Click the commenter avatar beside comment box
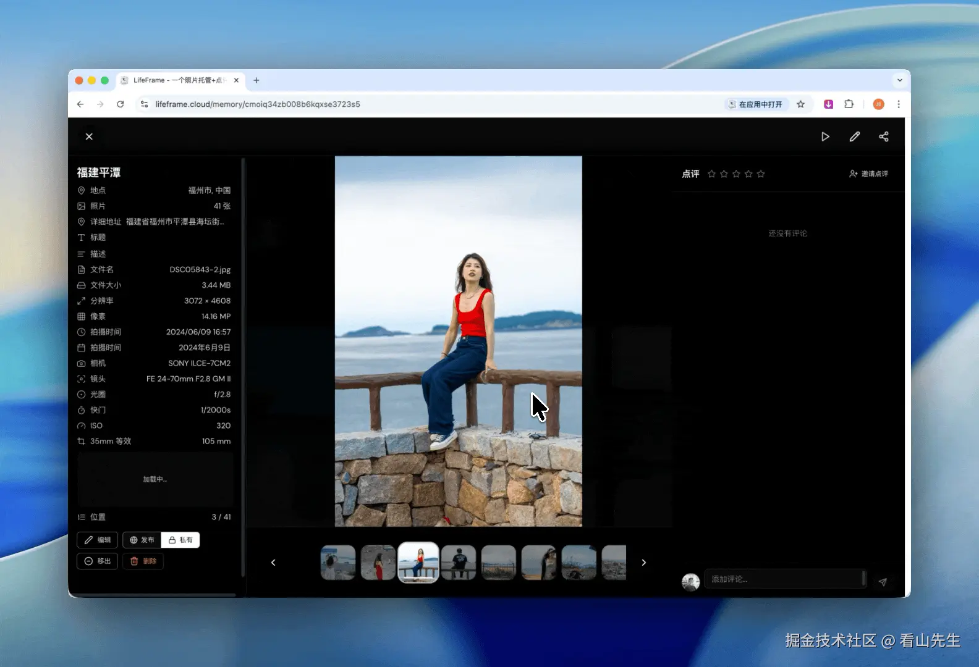 [690, 582]
